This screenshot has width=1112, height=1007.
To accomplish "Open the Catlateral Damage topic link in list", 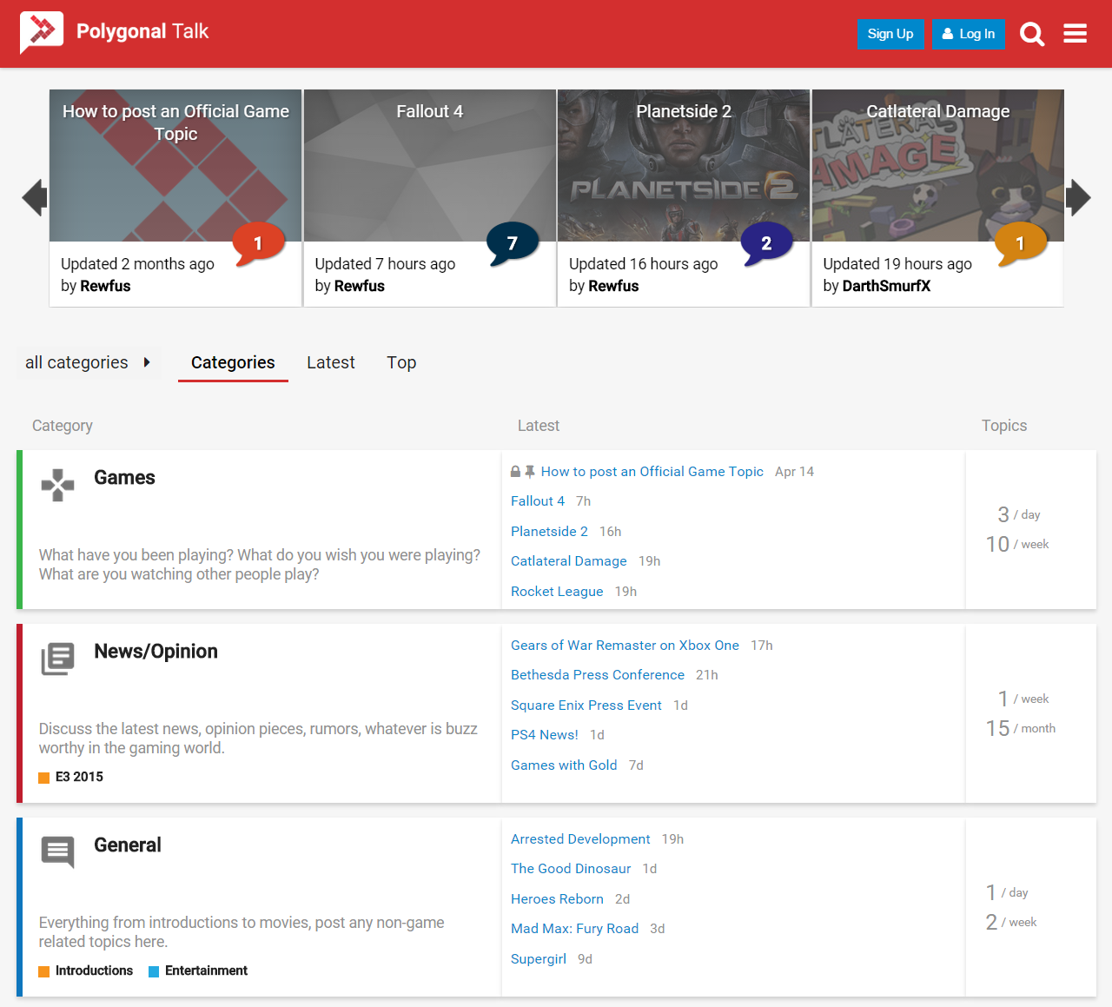I will [x=569, y=561].
